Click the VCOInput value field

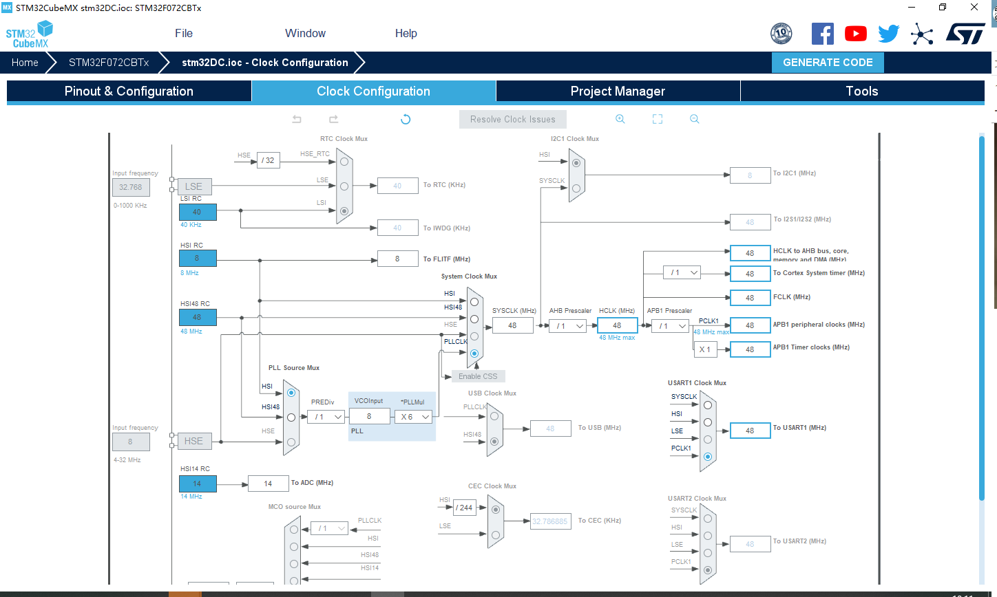(x=369, y=416)
